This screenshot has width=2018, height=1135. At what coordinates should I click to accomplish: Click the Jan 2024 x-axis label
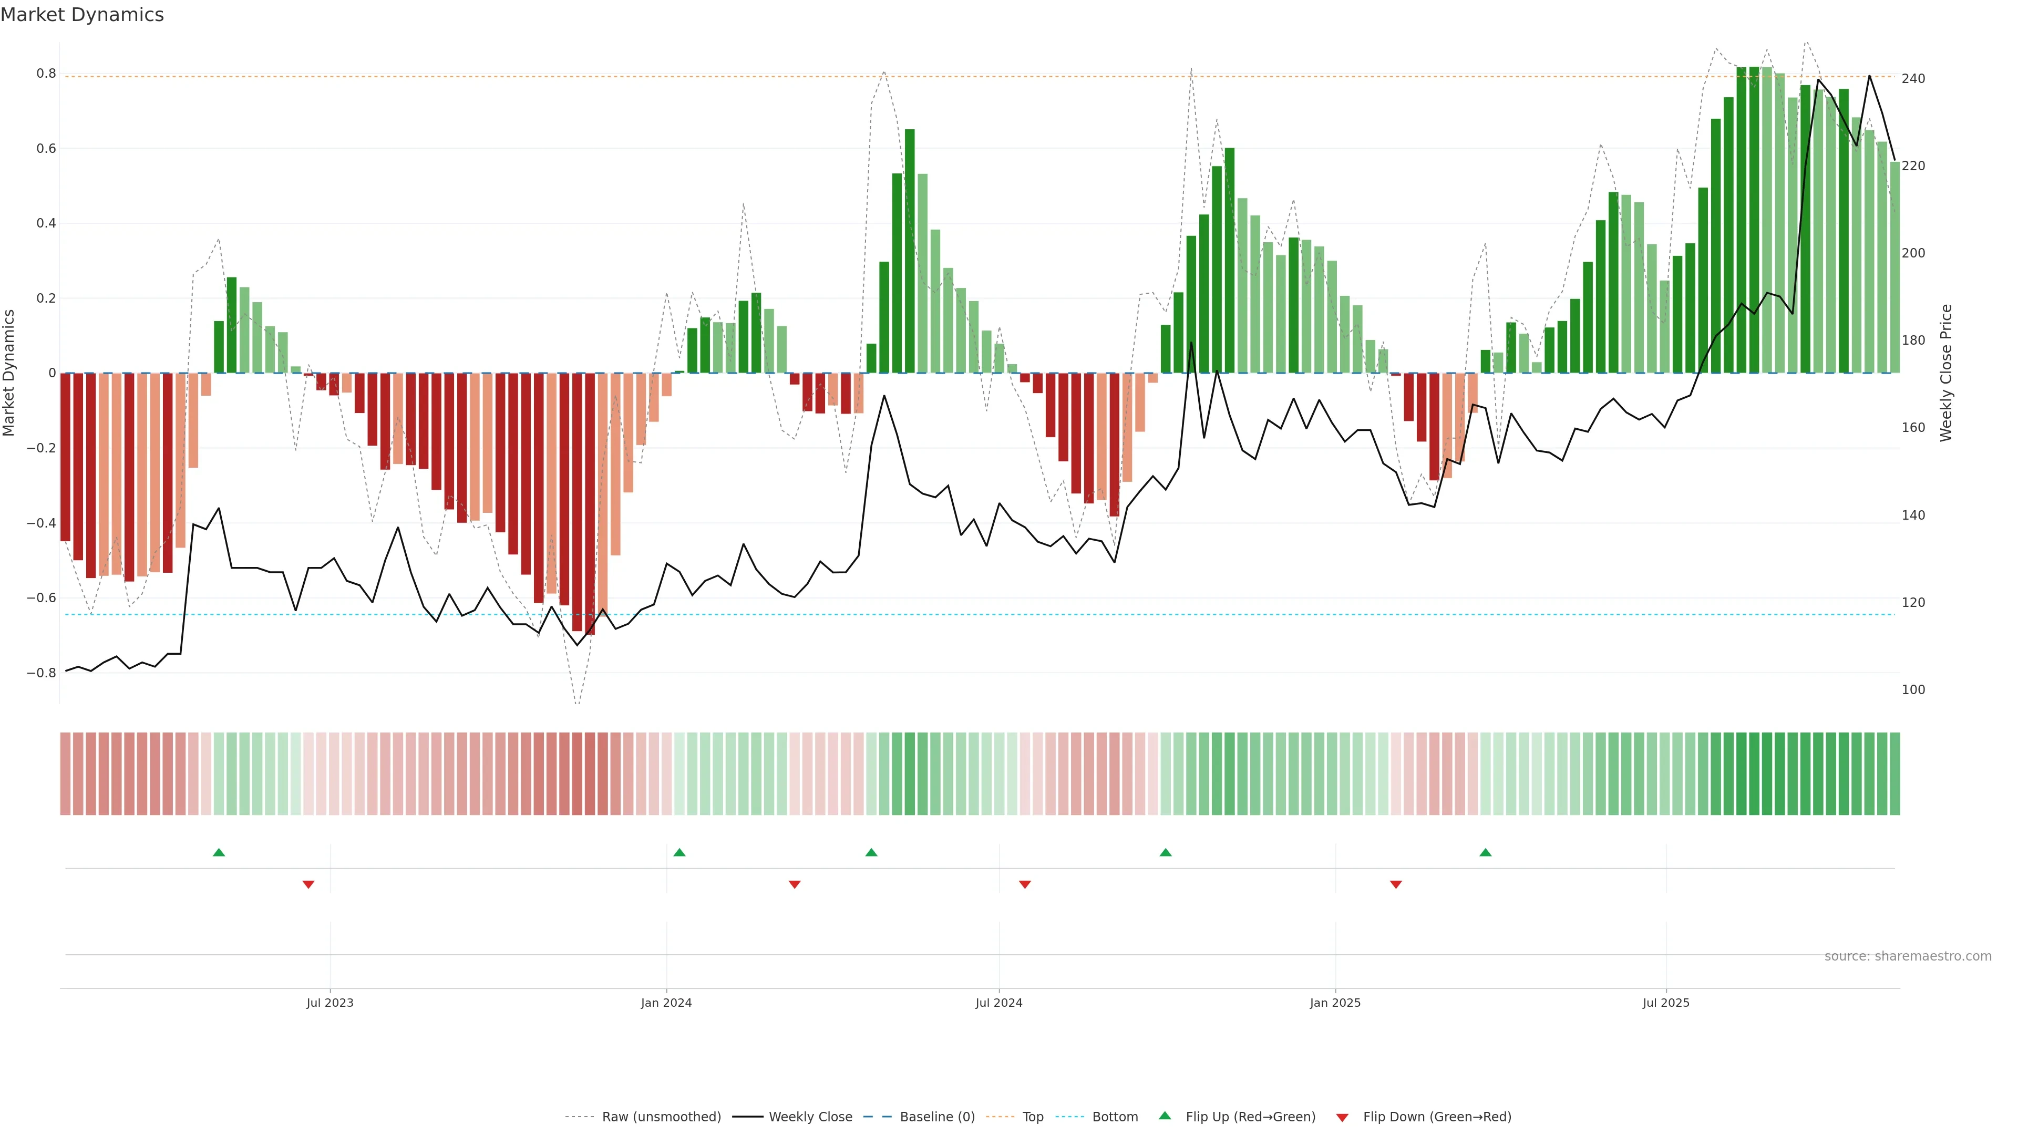(666, 1003)
